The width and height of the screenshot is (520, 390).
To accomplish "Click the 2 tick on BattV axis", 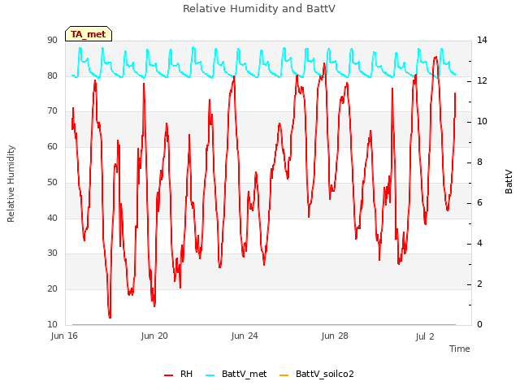I will pos(479,284).
